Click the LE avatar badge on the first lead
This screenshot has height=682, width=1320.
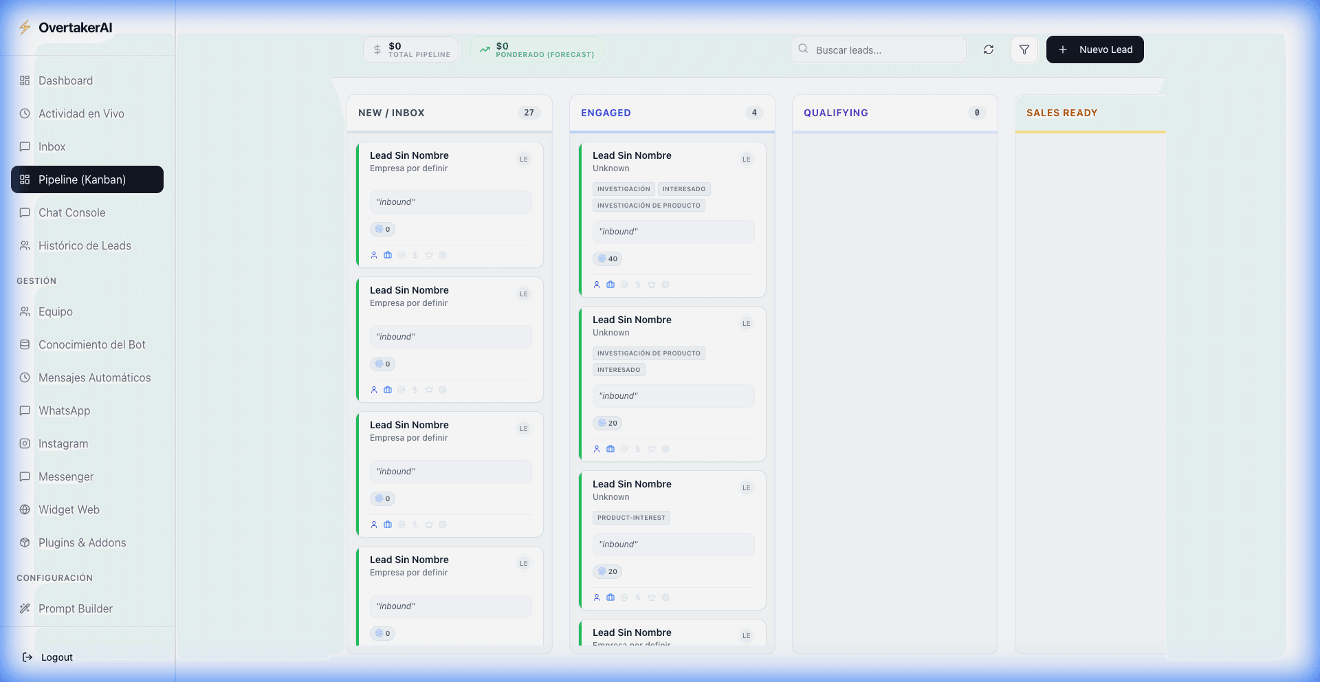tap(525, 159)
